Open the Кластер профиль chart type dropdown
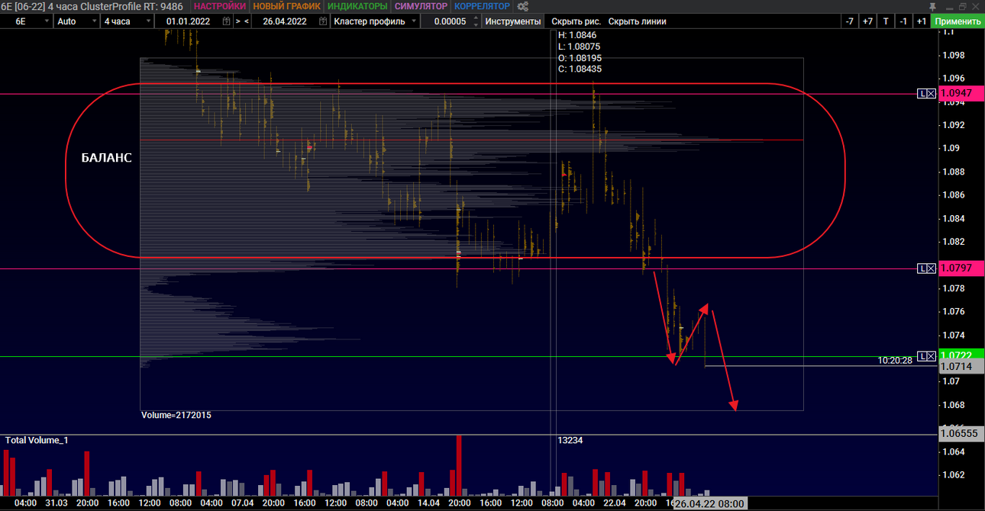This screenshot has height=511, width=985. pyautogui.click(x=375, y=21)
